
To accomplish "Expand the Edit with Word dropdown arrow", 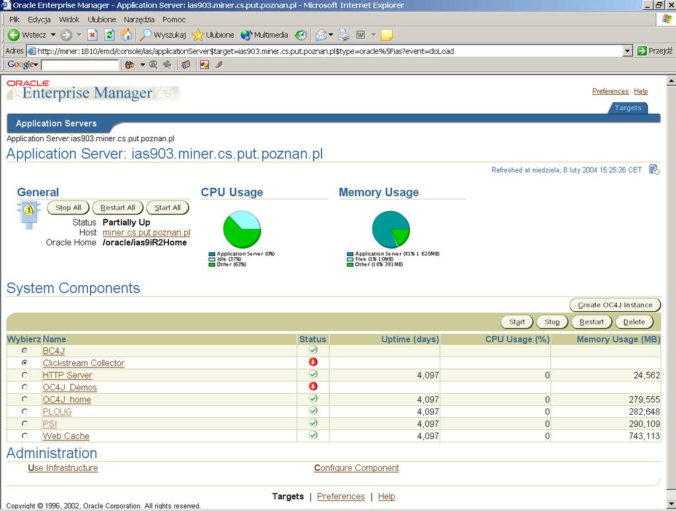I will pos(374,35).
